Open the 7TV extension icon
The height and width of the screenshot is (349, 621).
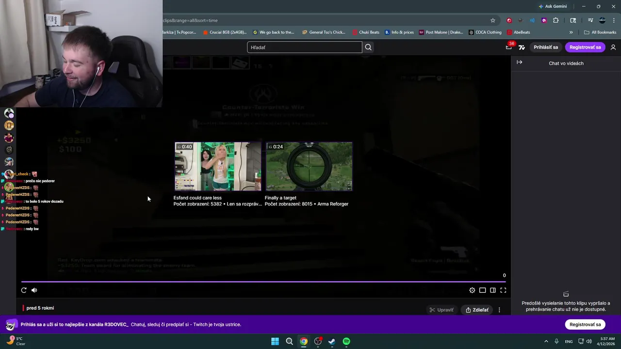pyautogui.click(x=522, y=47)
